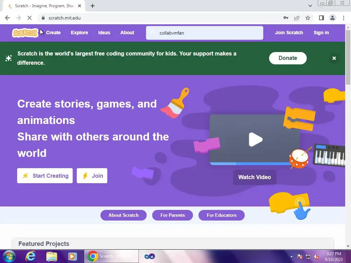Open Windows Explorer folder in taskbar
Viewport: 351px width, 263px height.
pyautogui.click(x=51, y=256)
